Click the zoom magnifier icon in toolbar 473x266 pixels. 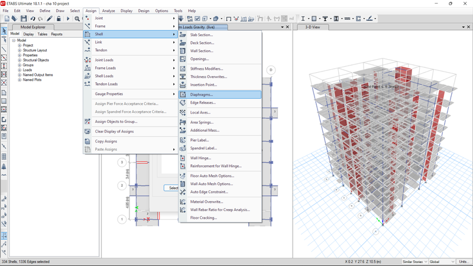click(x=77, y=19)
